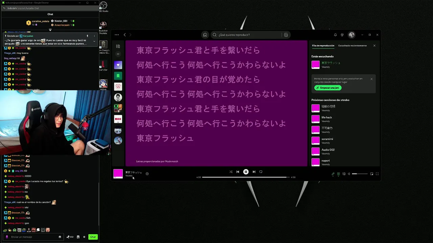Click 'Letras proporcionadas por Musixmatch' credit
Screen dimensions: 433x243
[x=157, y=161]
